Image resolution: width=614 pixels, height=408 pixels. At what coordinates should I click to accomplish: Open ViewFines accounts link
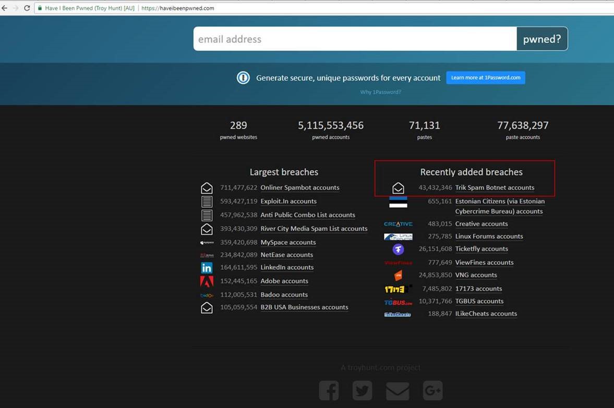coord(485,263)
